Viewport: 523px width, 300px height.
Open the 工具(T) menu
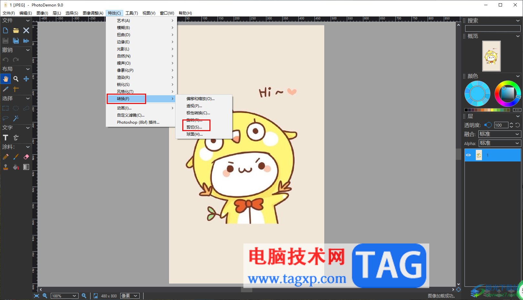pos(132,13)
